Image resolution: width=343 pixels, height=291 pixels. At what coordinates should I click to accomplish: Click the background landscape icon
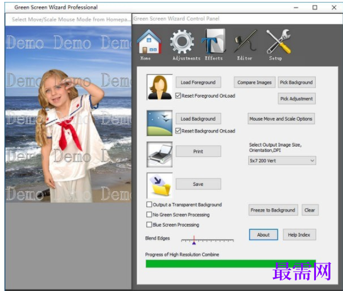159,123
